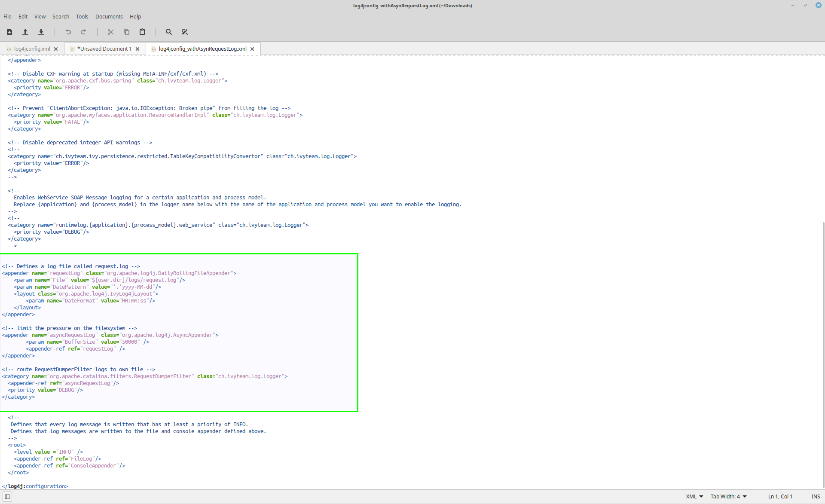825x504 pixels.
Task: Click the appender-ref FileLog line
Action: pos(58,459)
